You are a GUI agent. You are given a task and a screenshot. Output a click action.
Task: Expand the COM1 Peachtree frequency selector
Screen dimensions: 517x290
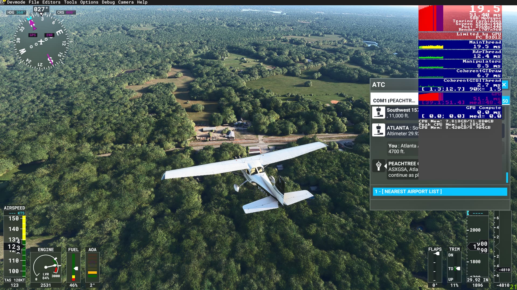(x=394, y=101)
